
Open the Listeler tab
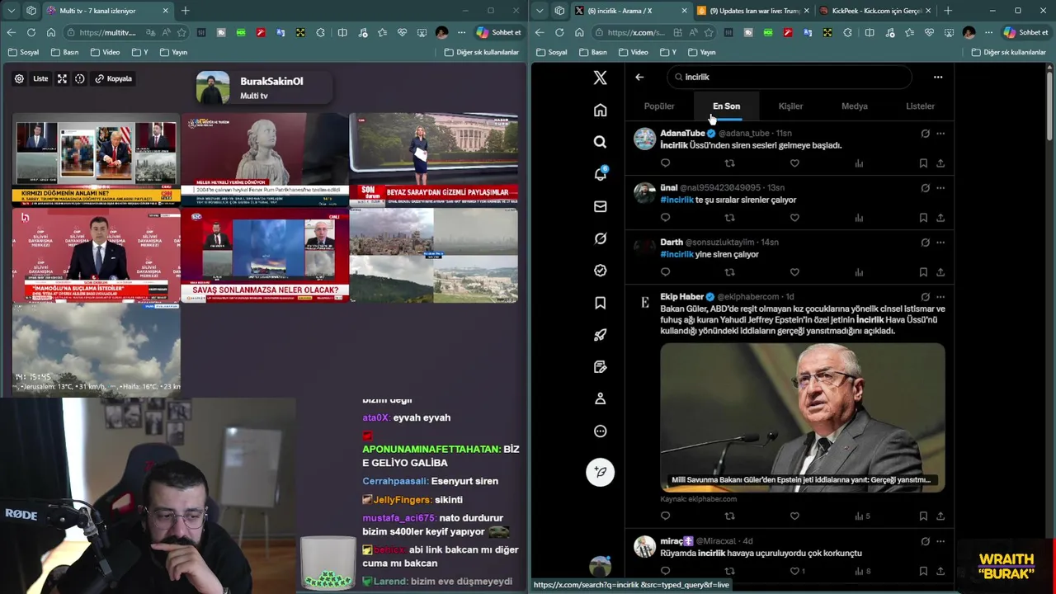pyautogui.click(x=920, y=106)
